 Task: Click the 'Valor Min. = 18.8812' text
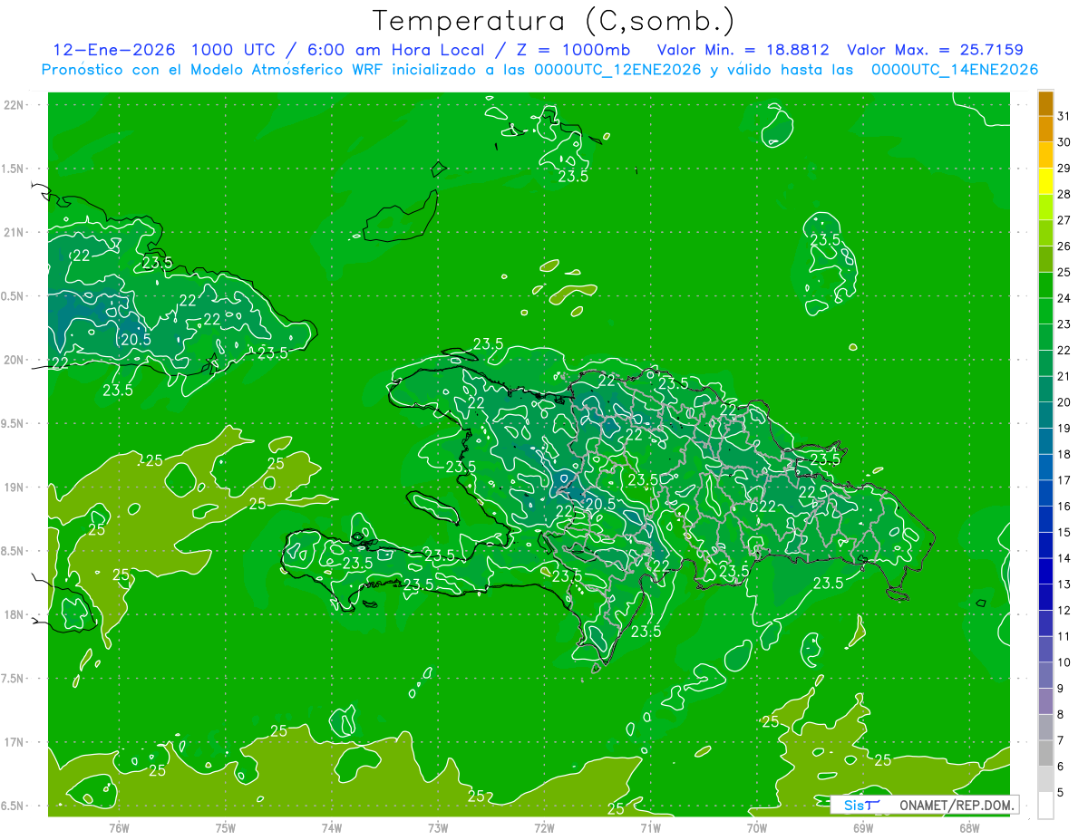click(743, 50)
